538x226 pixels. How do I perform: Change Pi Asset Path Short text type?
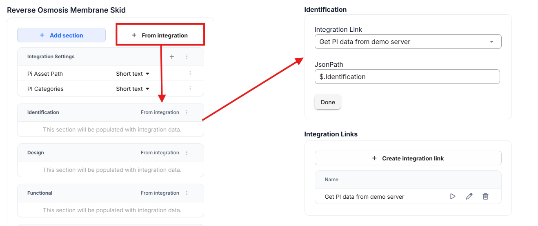(133, 74)
